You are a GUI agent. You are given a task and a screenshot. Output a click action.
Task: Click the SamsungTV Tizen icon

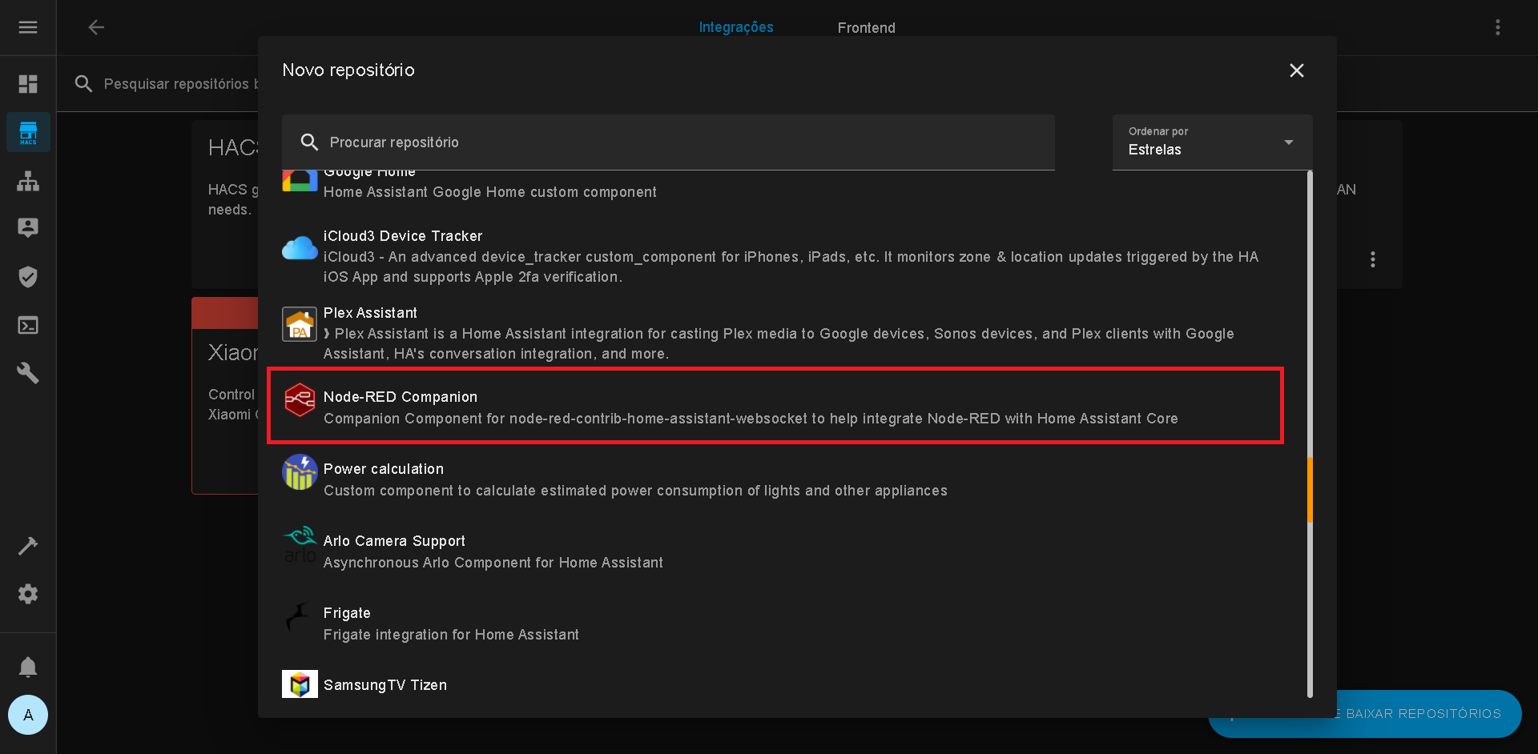300,684
